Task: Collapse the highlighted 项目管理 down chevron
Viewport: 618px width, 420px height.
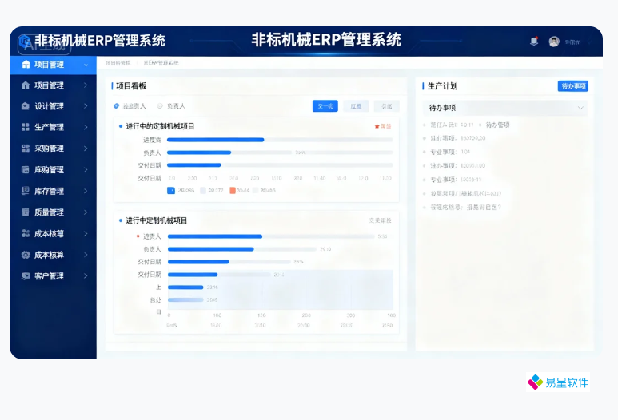Action: point(86,65)
